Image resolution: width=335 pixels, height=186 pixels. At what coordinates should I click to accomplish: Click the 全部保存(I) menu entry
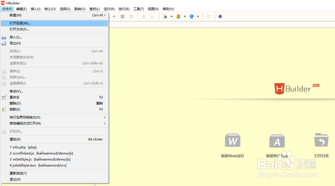(x=54, y=83)
